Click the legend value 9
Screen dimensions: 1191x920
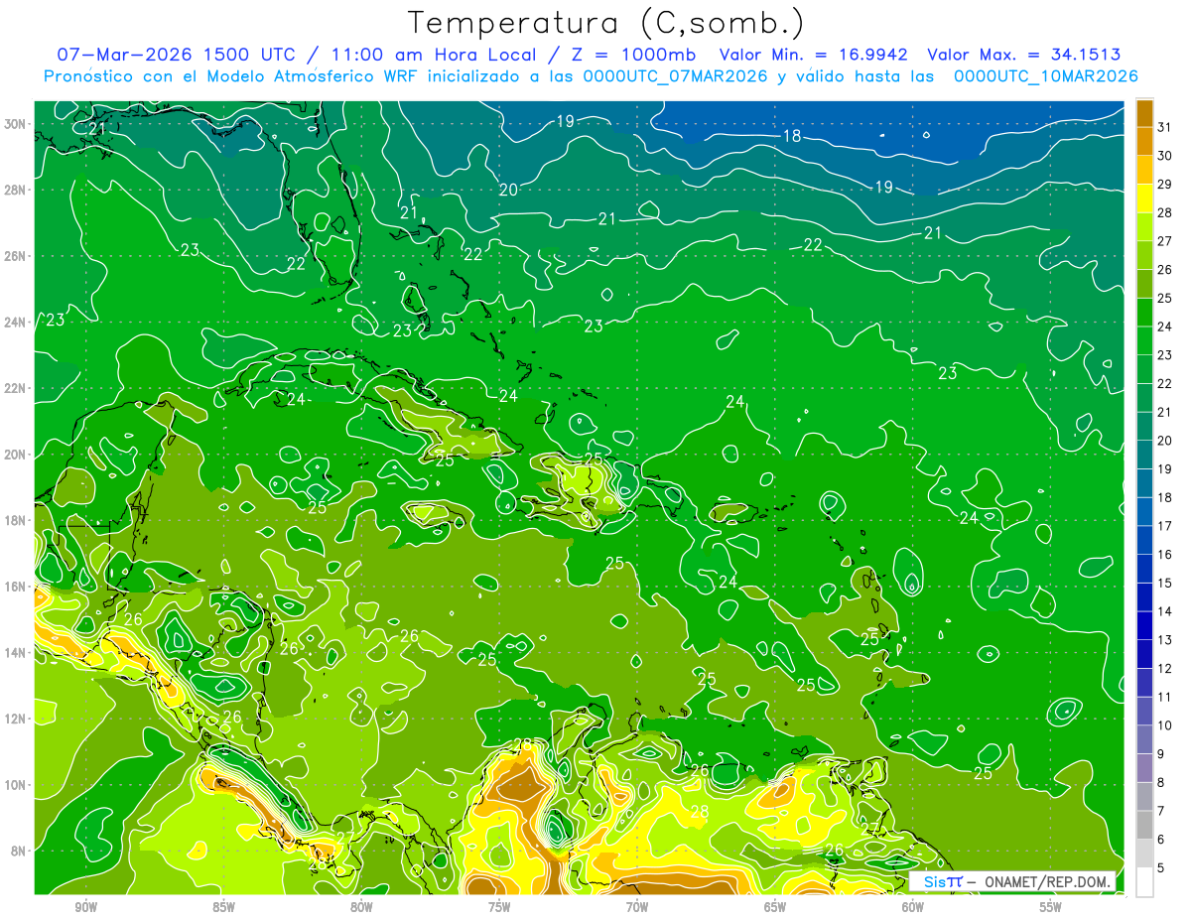1162,754
